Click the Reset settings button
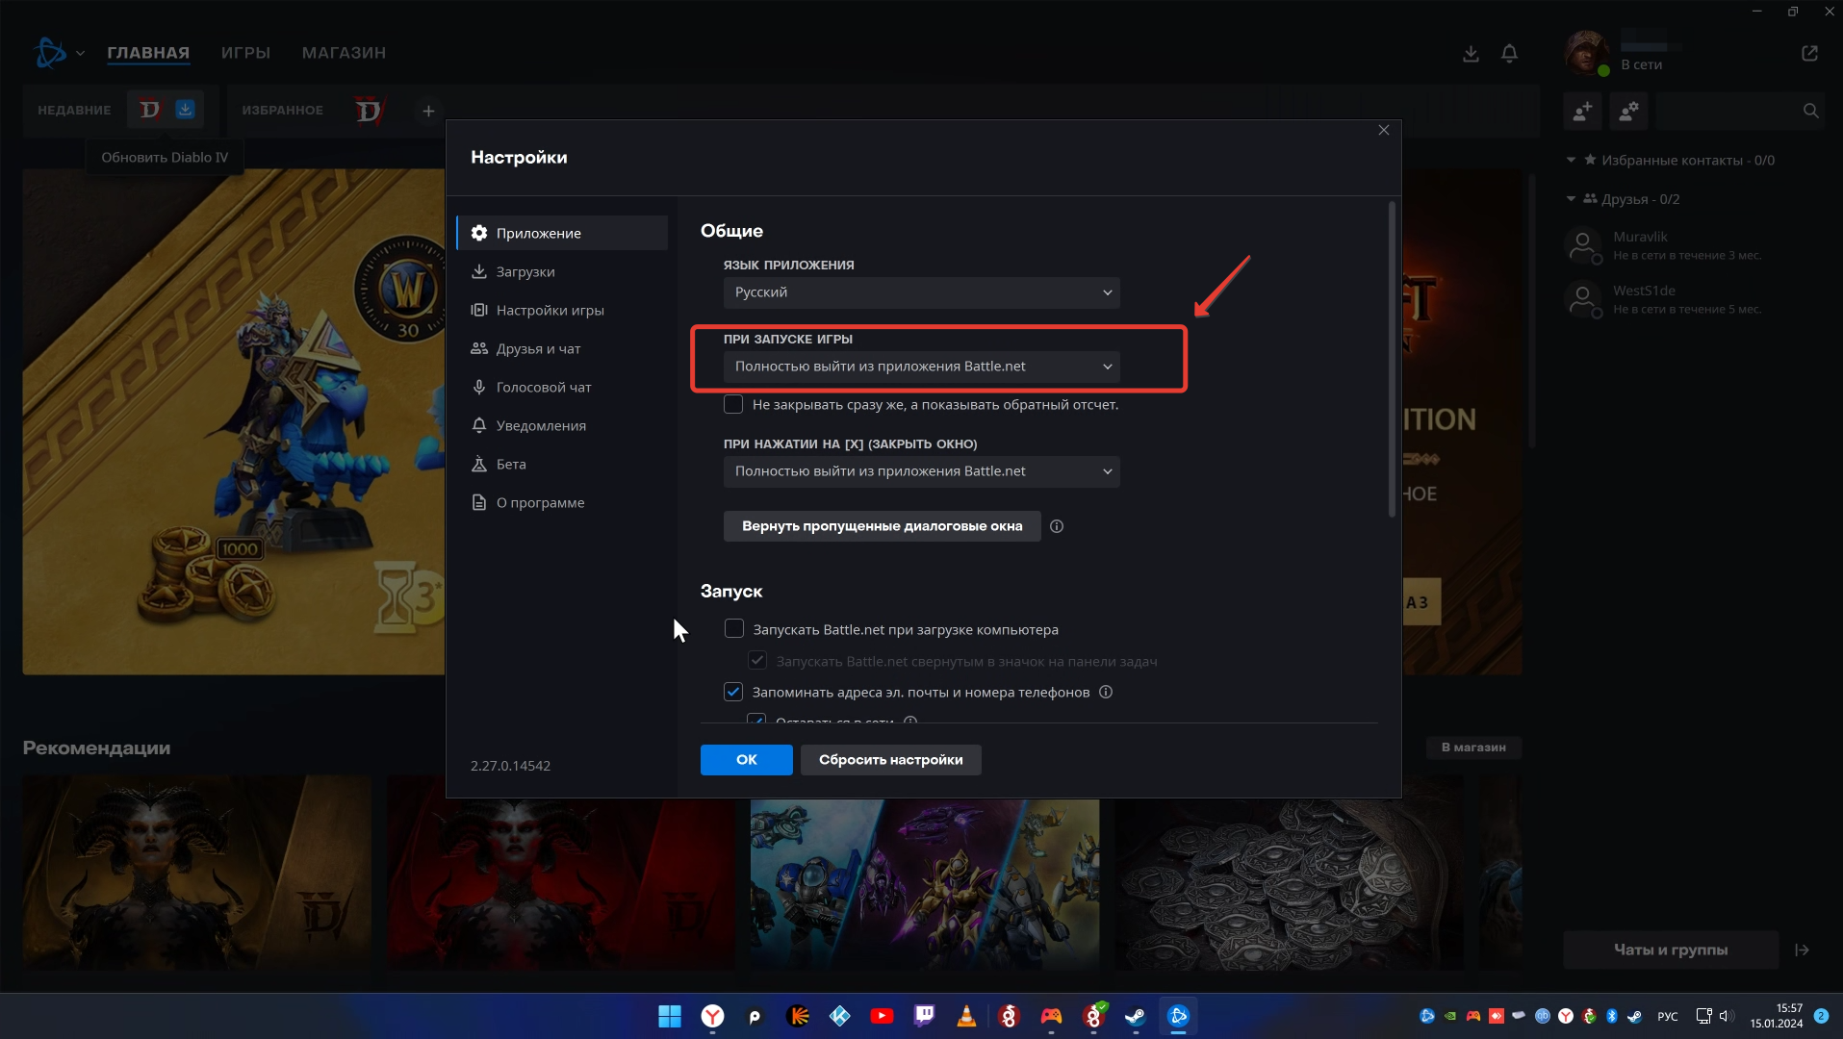This screenshot has height=1039, width=1843. point(890,760)
